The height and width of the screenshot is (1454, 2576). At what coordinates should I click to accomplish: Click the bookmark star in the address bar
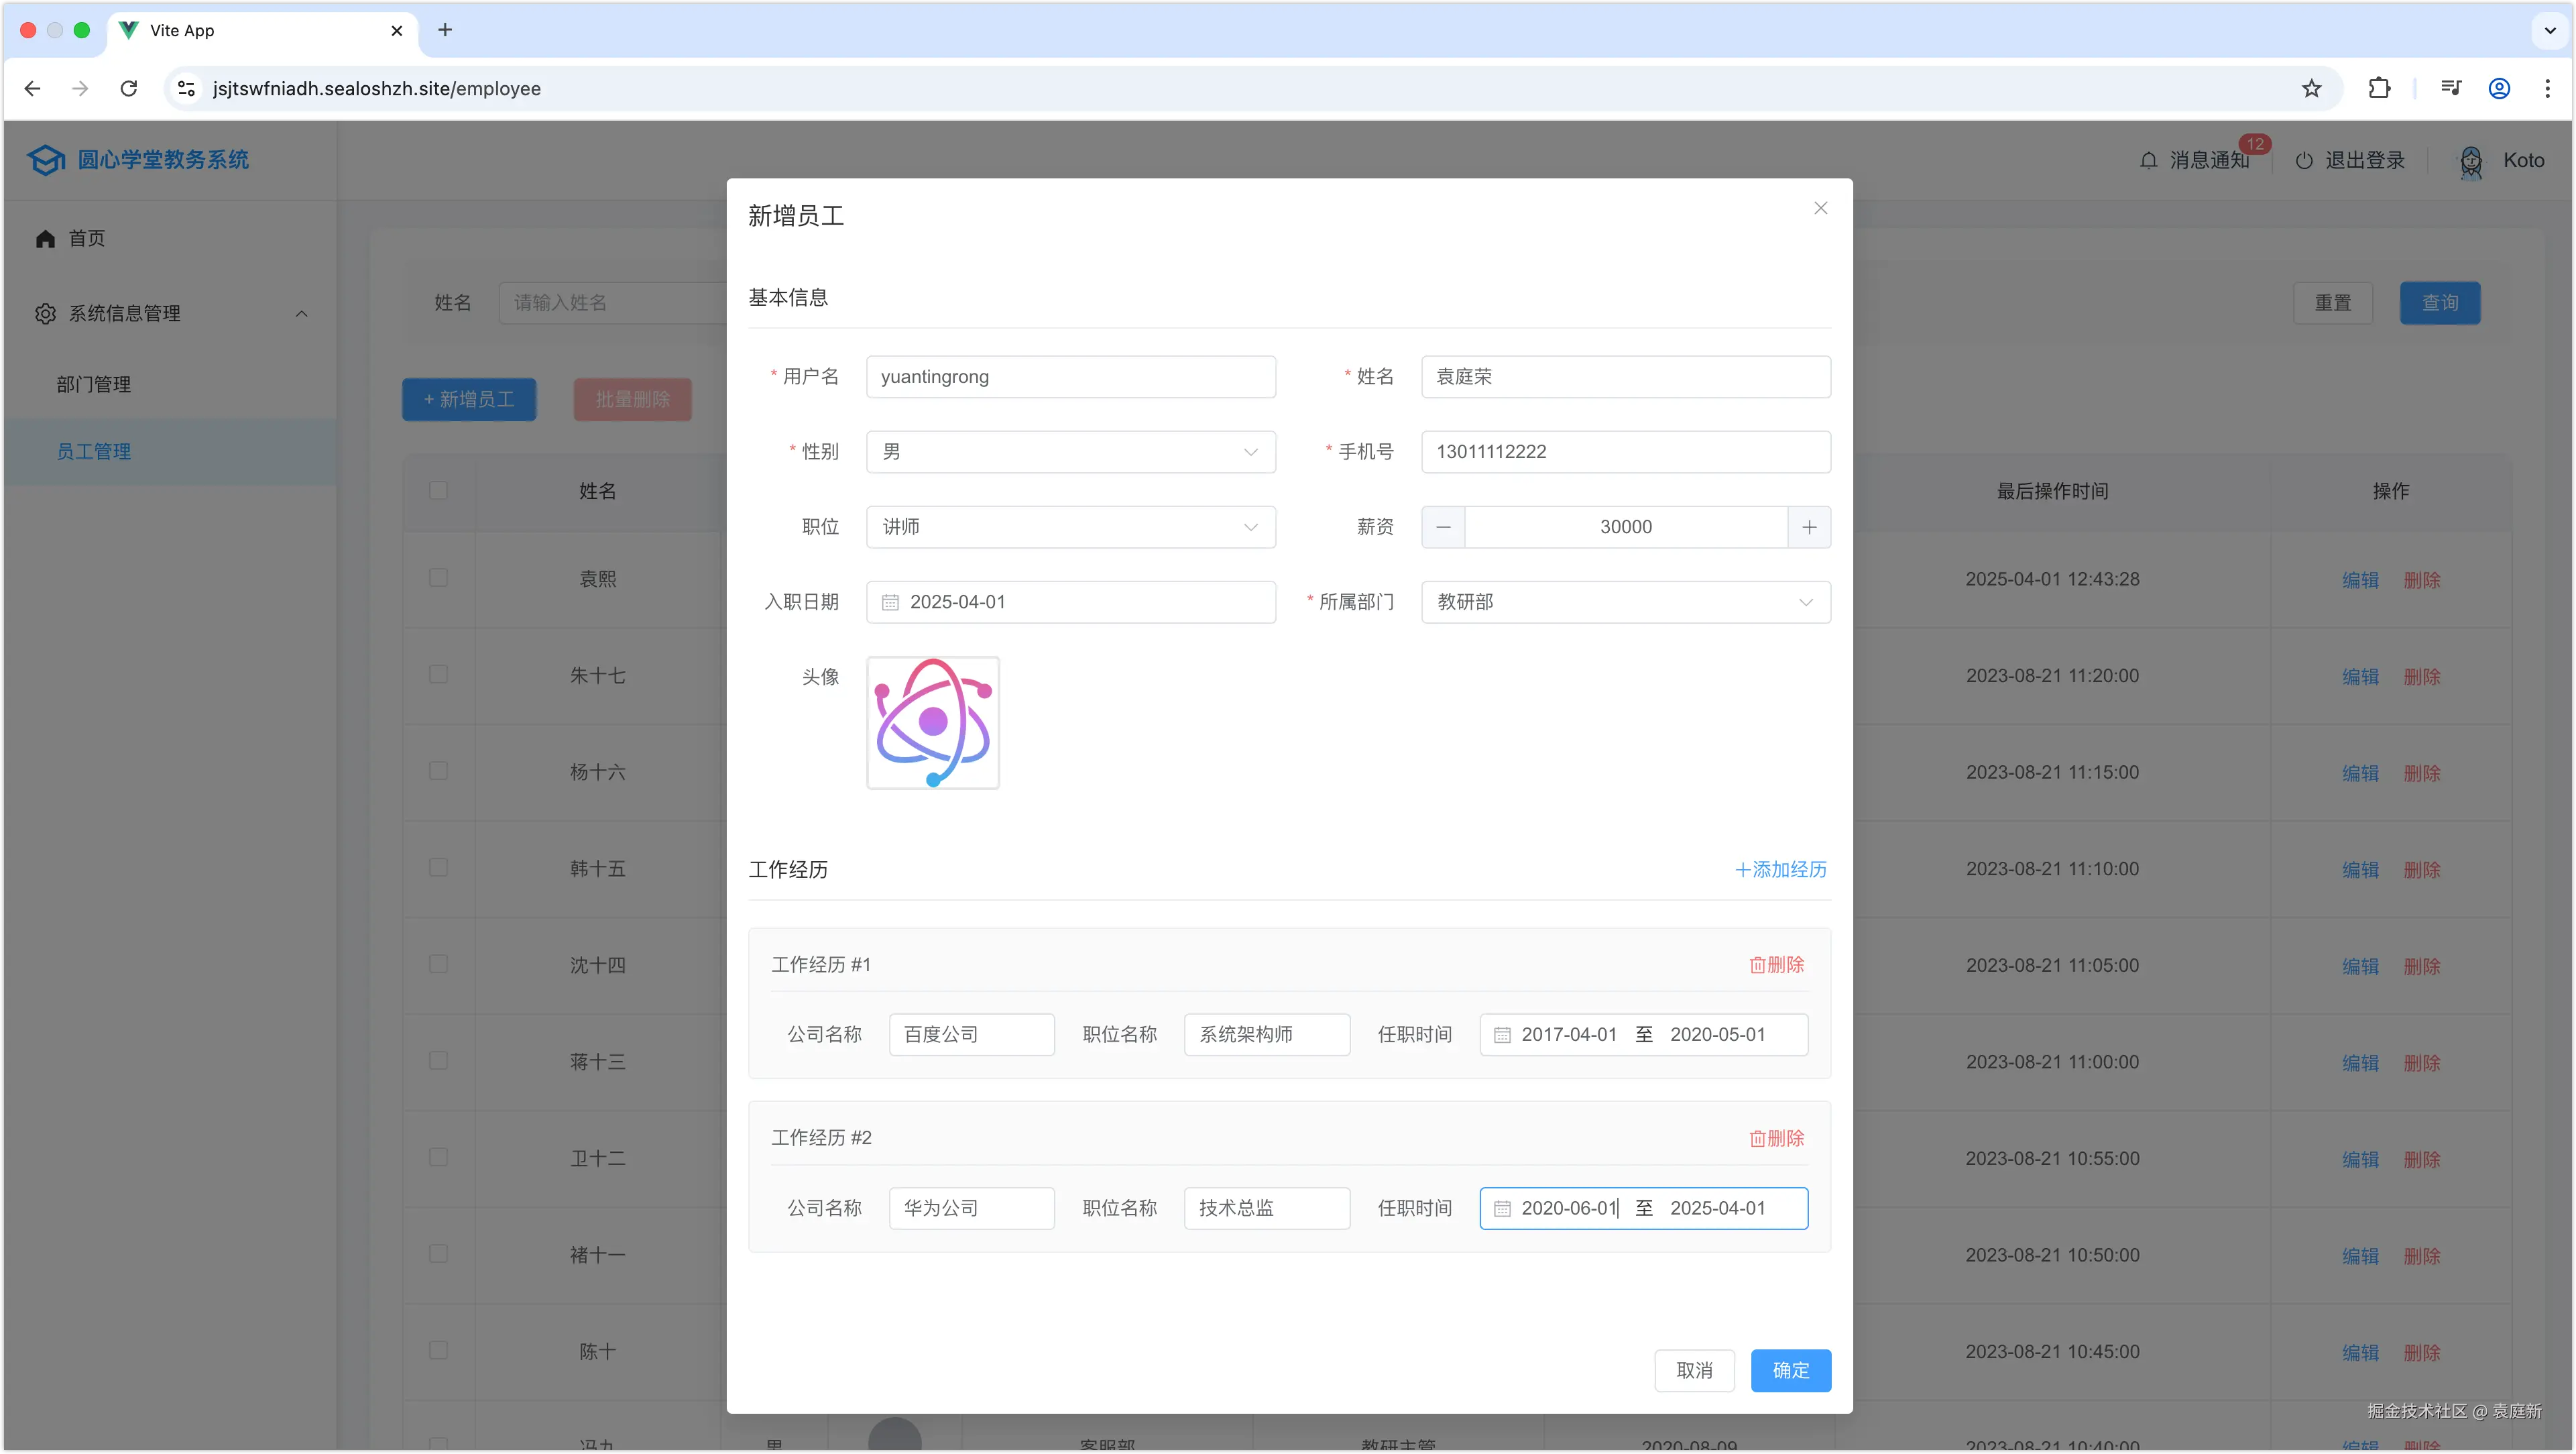tap(2312, 88)
